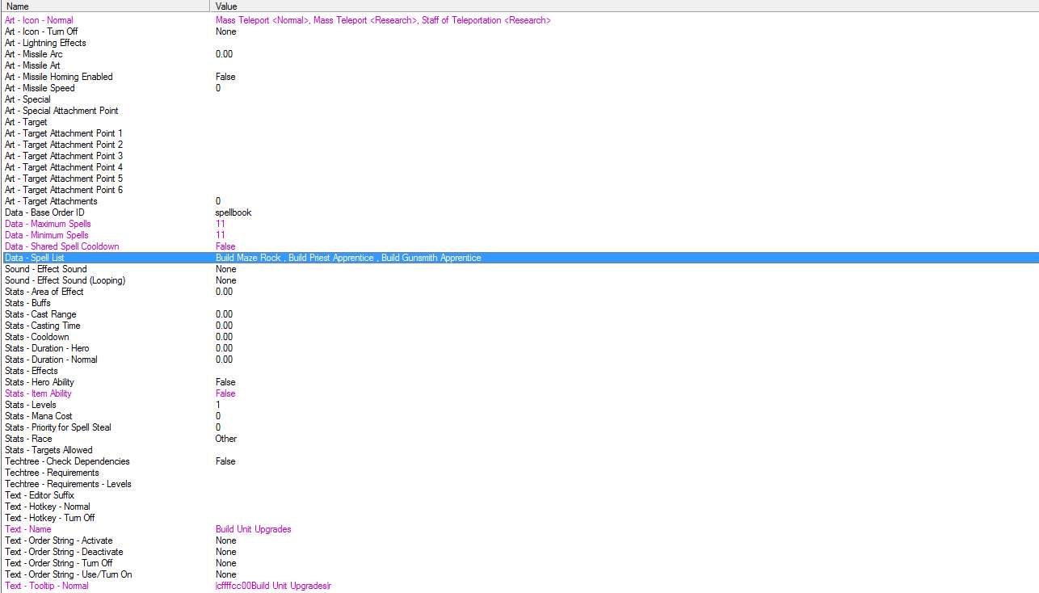Select the 'Stats - Race' row
This screenshot has height=593, width=1039.
519,439
